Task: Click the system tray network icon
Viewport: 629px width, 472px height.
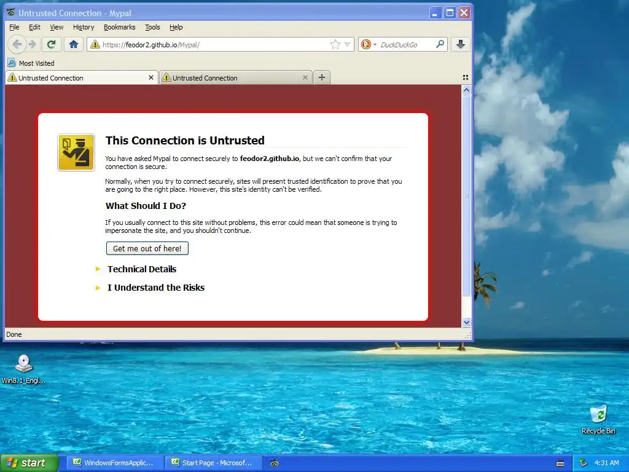Action: (584, 463)
